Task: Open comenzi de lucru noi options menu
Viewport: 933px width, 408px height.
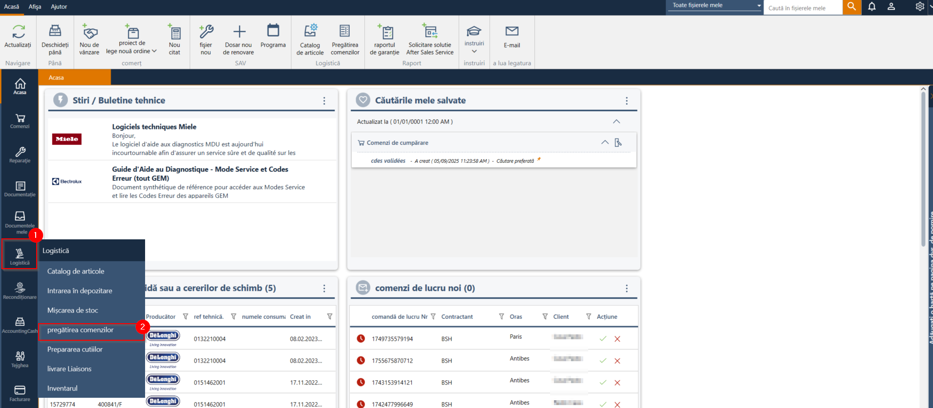Action: coord(627,288)
